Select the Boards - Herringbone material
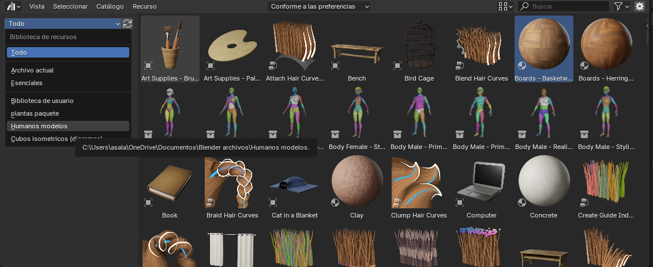The height and width of the screenshot is (267, 653). (x=606, y=49)
